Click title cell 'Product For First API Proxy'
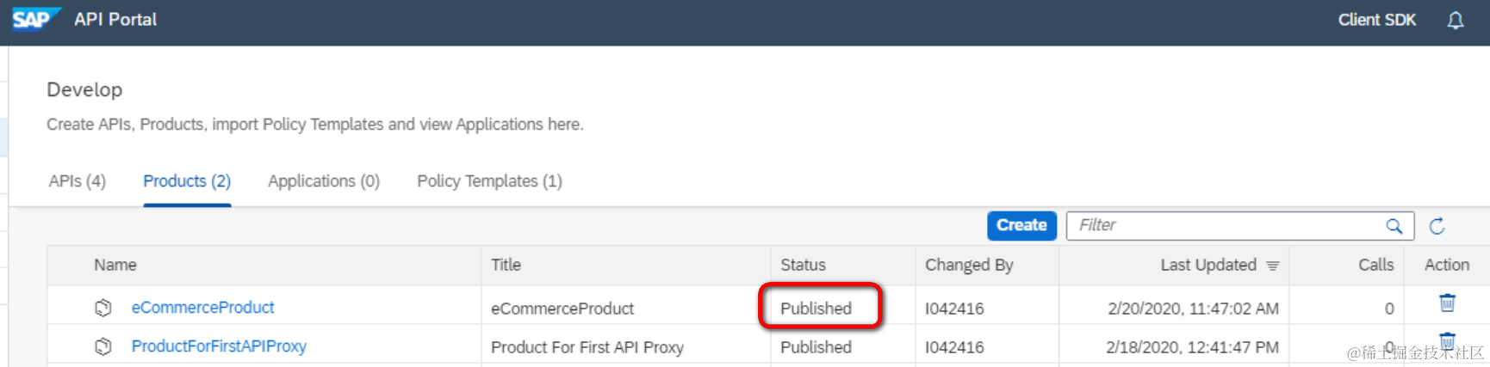 587,347
